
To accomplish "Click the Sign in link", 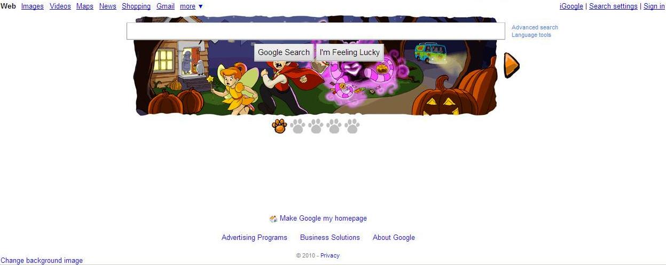I will (x=654, y=6).
